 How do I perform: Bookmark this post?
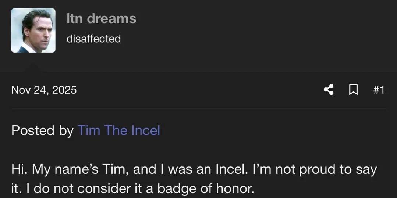[353, 90]
